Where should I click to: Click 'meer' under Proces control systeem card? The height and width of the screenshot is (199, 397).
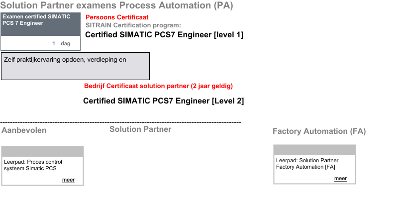tap(68, 180)
